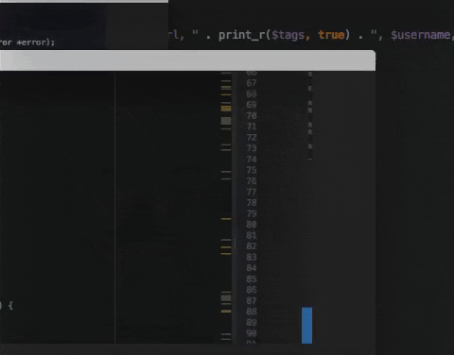
Task: Click the print_r function name
Action: point(242,35)
